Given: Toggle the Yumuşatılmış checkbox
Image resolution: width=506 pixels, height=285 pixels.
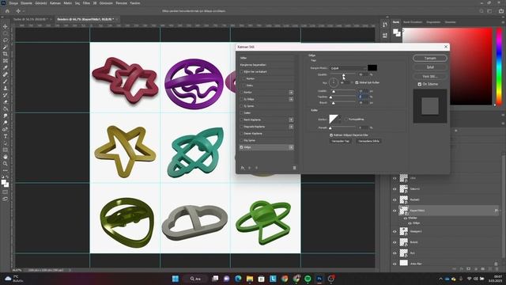Looking at the screenshot, I should [x=346, y=120].
